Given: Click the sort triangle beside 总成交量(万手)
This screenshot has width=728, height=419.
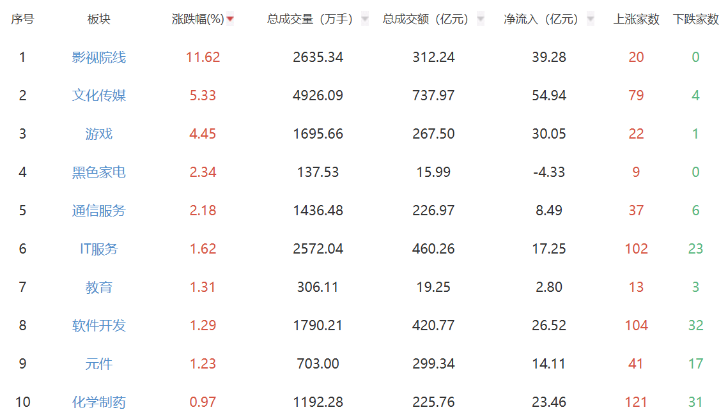Looking at the screenshot, I should [x=364, y=19].
